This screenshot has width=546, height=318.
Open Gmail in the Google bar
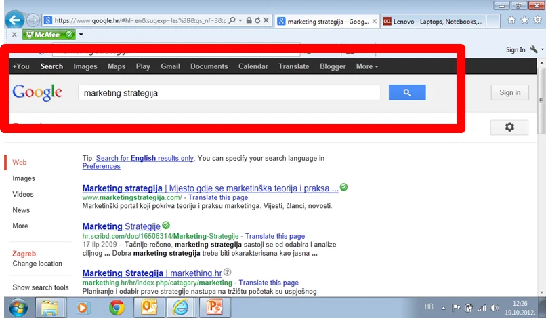[170, 66]
